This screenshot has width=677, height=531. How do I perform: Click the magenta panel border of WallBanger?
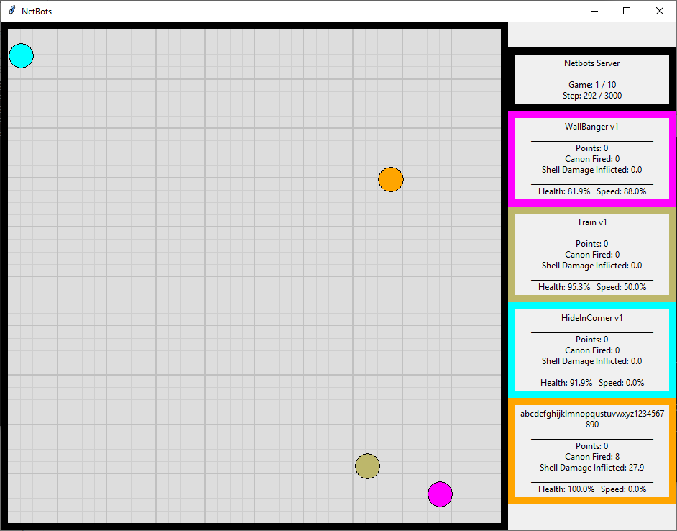click(x=512, y=158)
